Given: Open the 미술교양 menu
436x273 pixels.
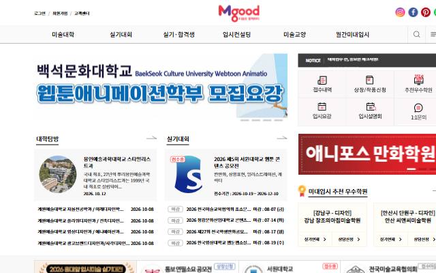Looking at the screenshot, I should [x=294, y=35].
